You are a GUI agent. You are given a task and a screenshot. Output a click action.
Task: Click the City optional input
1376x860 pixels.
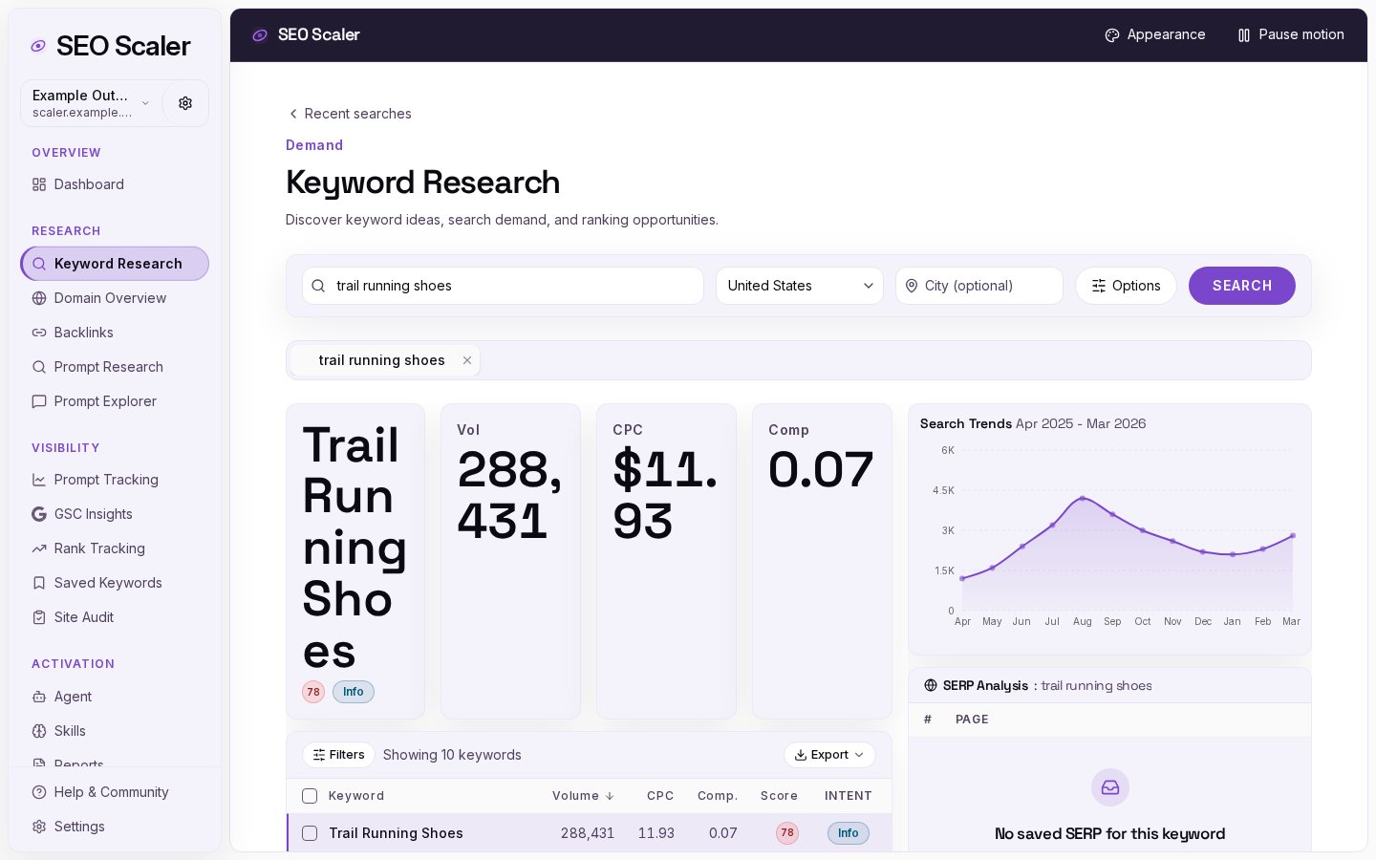(979, 286)
